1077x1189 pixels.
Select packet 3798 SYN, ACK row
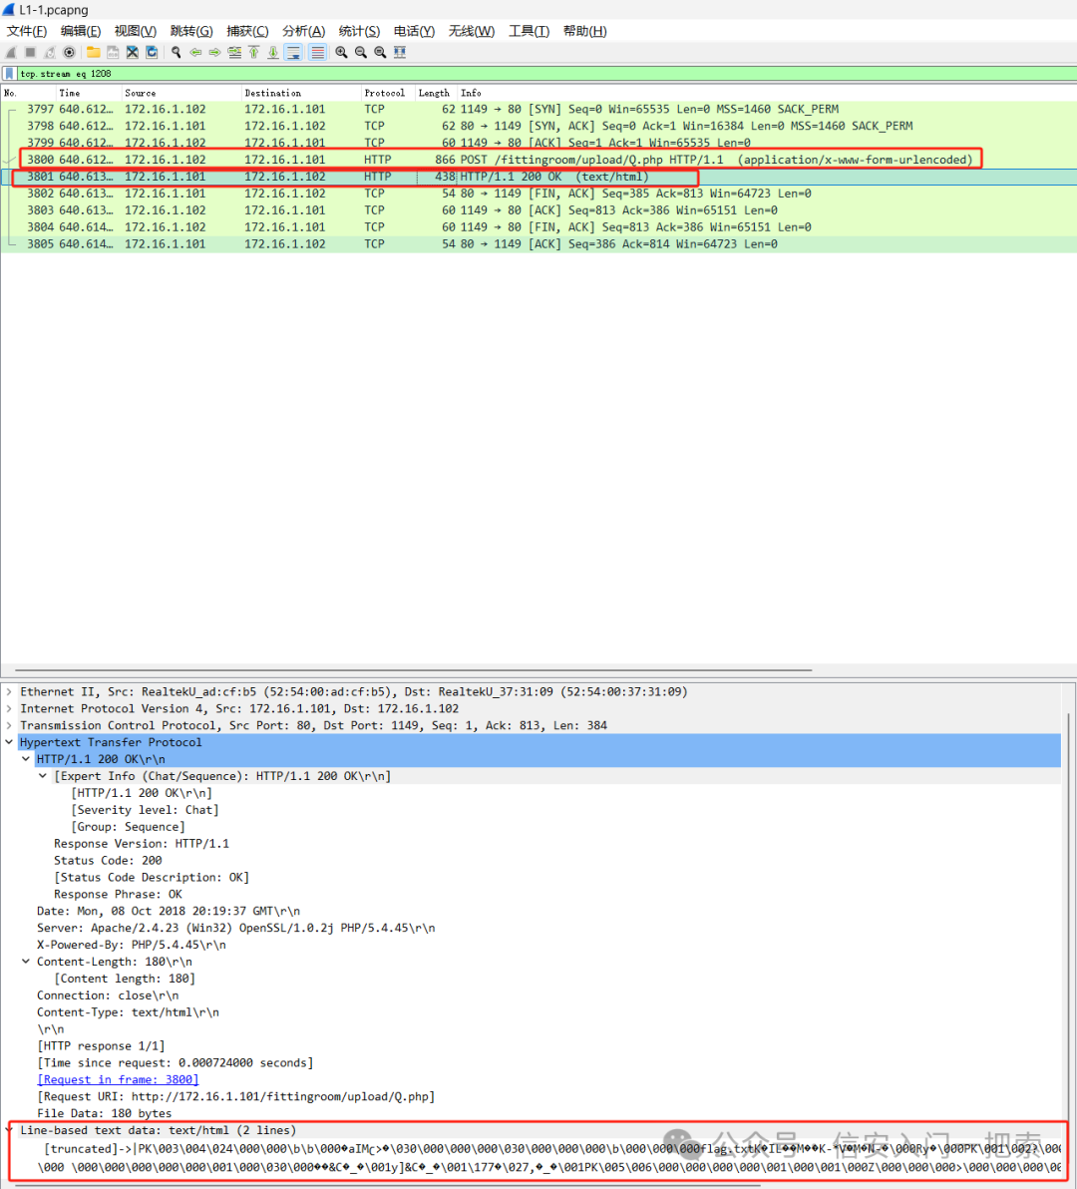[x=538, y=126]
